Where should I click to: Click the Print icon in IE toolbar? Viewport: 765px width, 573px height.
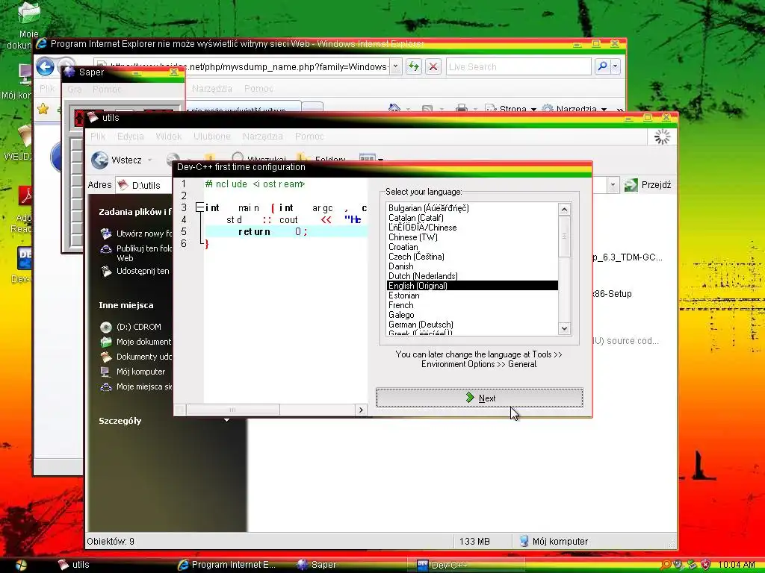click(462, 109)
